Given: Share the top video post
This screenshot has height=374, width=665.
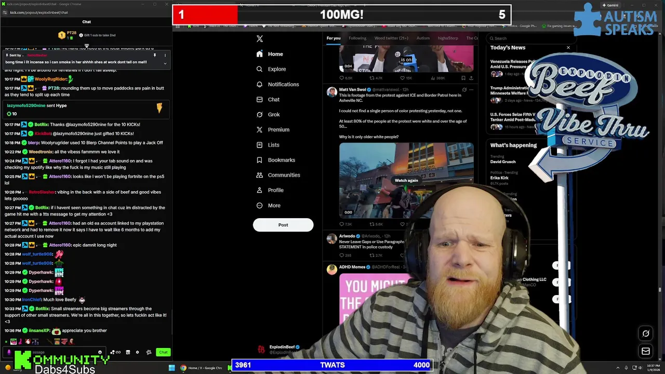Looking at the screenshot, I should tap(471, 78).
